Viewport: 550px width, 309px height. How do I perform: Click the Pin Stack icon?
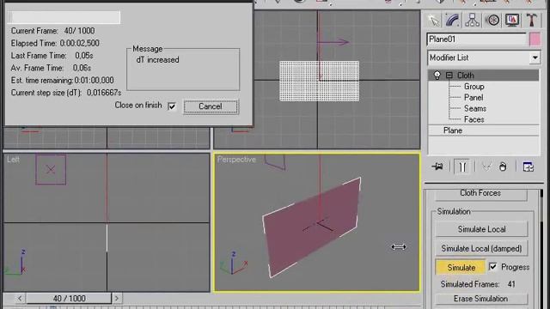coord(437,167)
